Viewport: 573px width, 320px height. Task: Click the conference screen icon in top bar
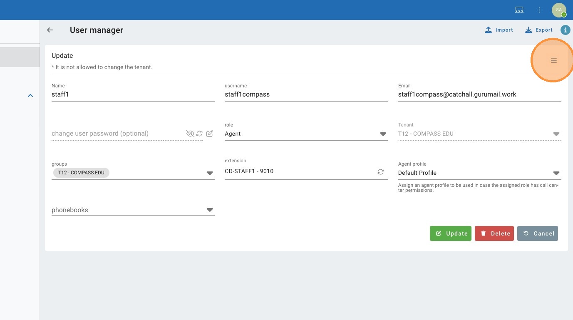tap(519, 10)
